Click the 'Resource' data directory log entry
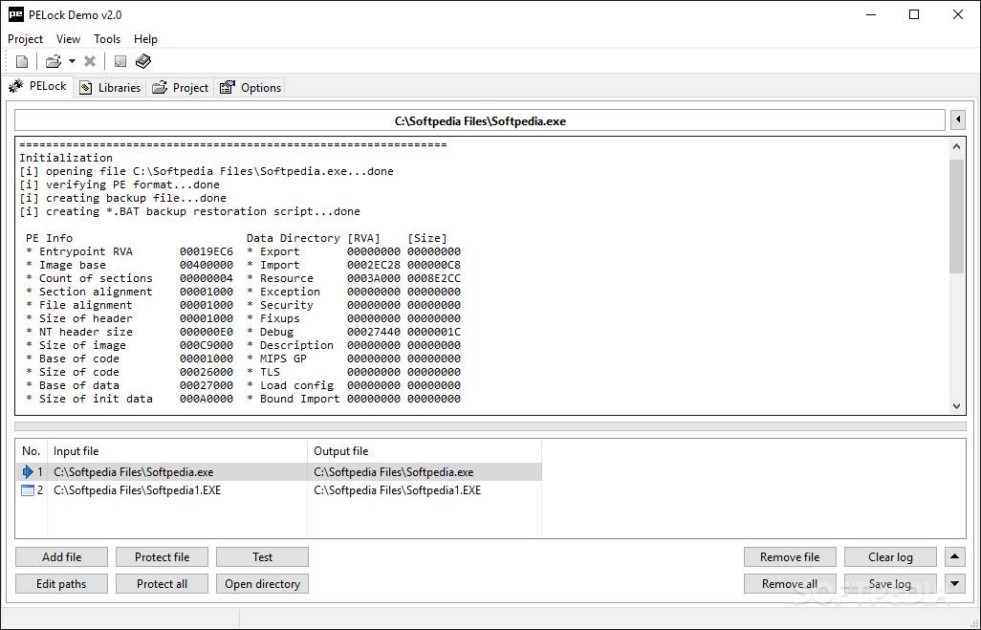The width and height of the screenshot is (981, 630). [354, 278]
